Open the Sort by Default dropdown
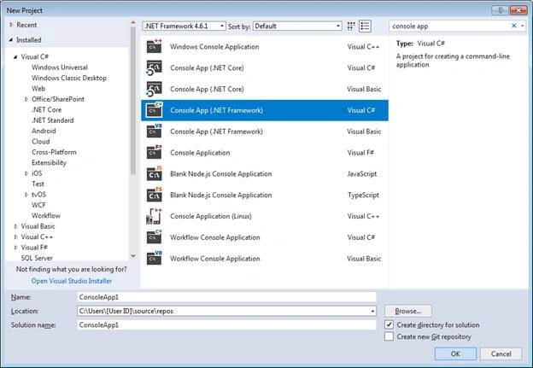The width and height of the screenshot is (533, 368). point(297,26)
